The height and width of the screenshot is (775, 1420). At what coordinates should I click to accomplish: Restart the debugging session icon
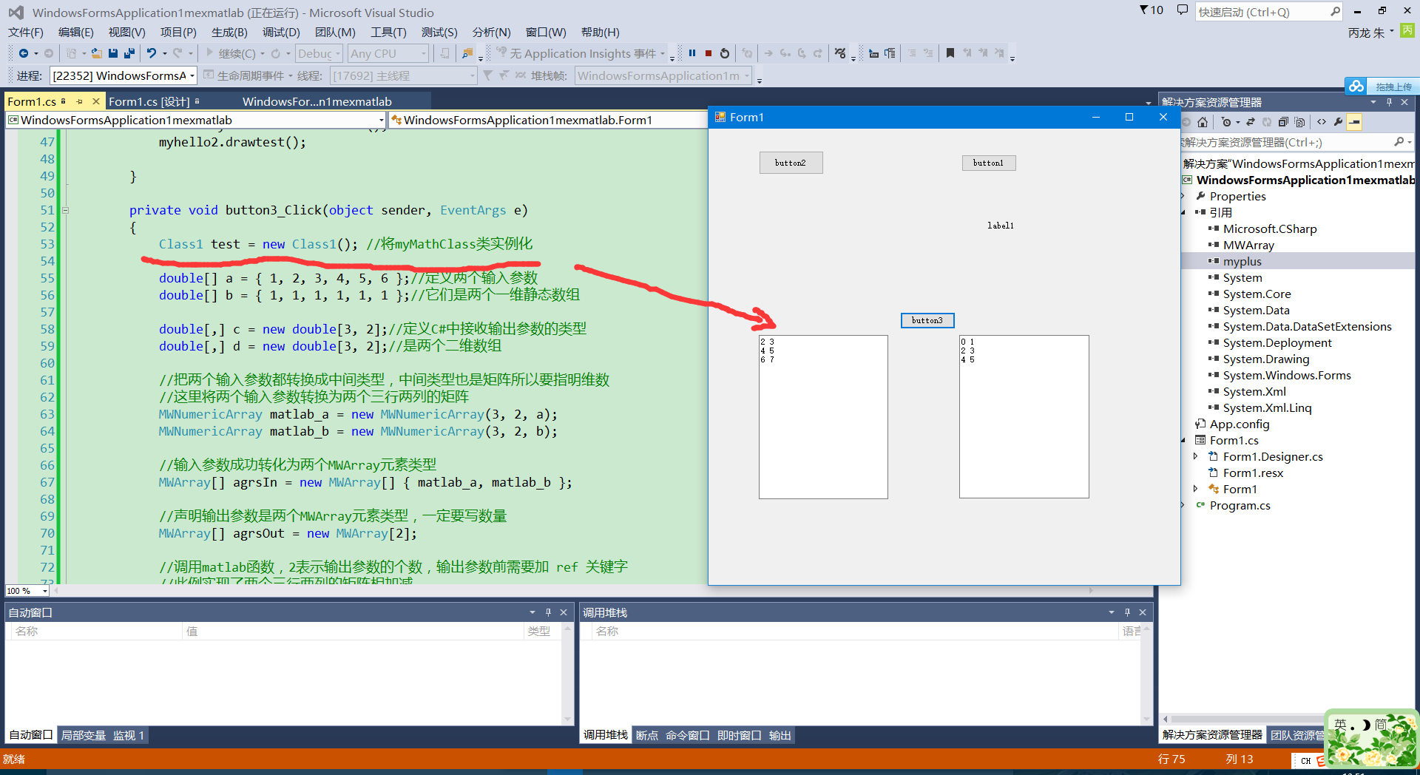coord(725,53)
